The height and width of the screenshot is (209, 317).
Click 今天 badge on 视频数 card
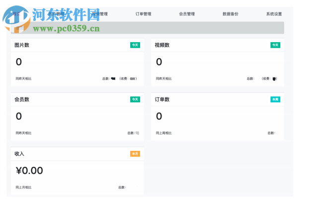275,45
